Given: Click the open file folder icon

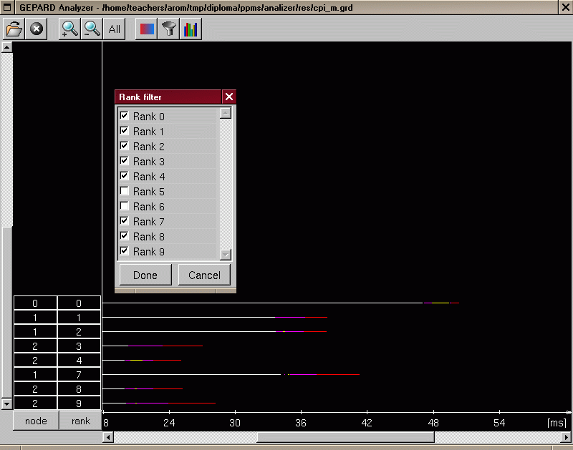Looking at the screenshot, I should 14,29.
